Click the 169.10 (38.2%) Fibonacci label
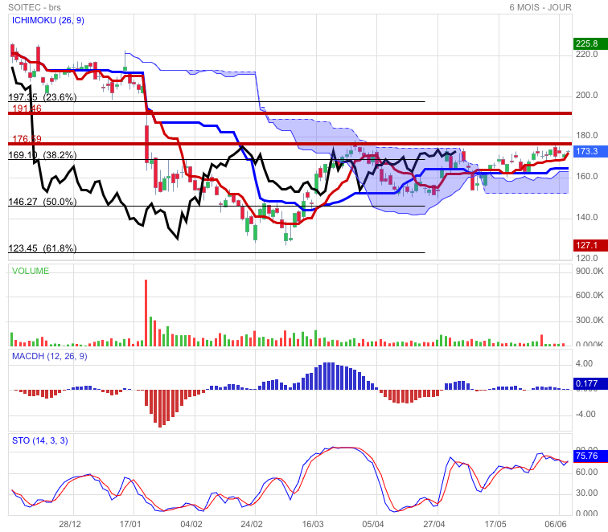 [x=43, y=155]
